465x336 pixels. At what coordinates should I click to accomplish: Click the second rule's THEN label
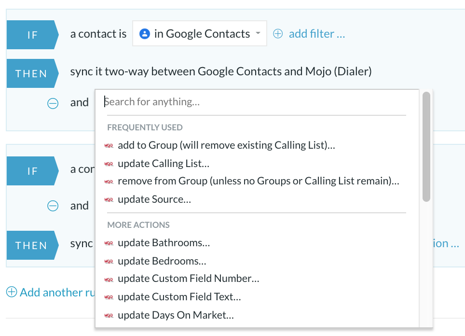coord(33,245)
